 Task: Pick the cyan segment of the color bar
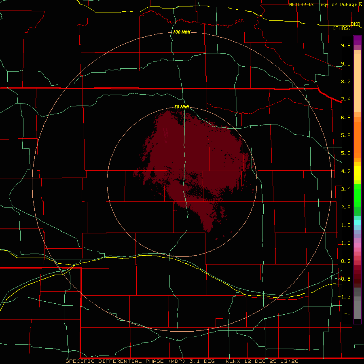click(357, 222)
